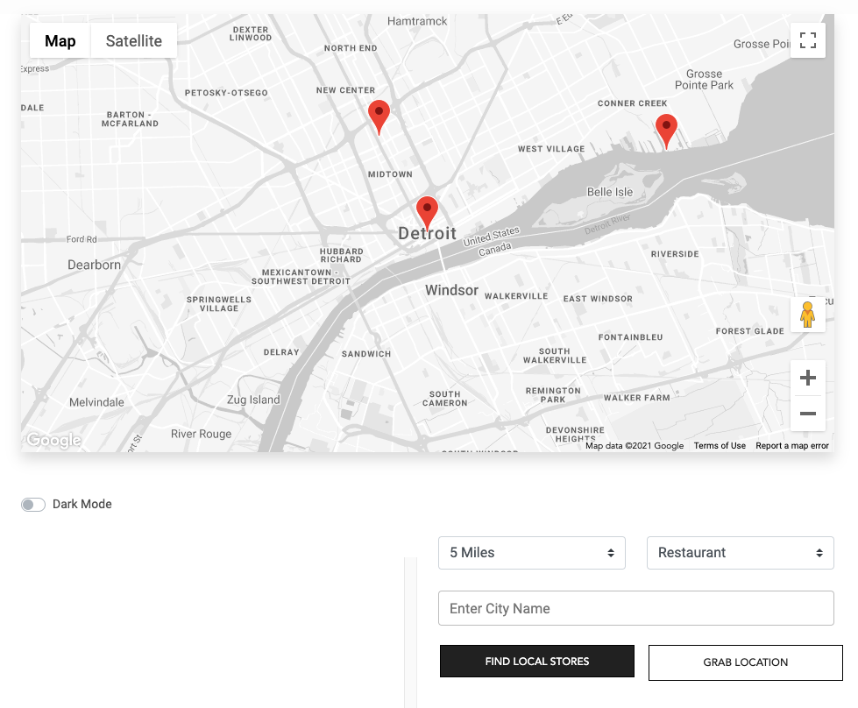This screenshot has height=708, width=858.
Task: Select the red marker near Conner Creek
Action: tap(666, 130)
